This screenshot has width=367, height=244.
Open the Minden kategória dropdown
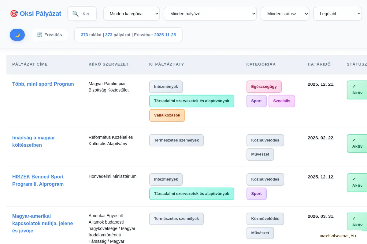tap(131, 14)
